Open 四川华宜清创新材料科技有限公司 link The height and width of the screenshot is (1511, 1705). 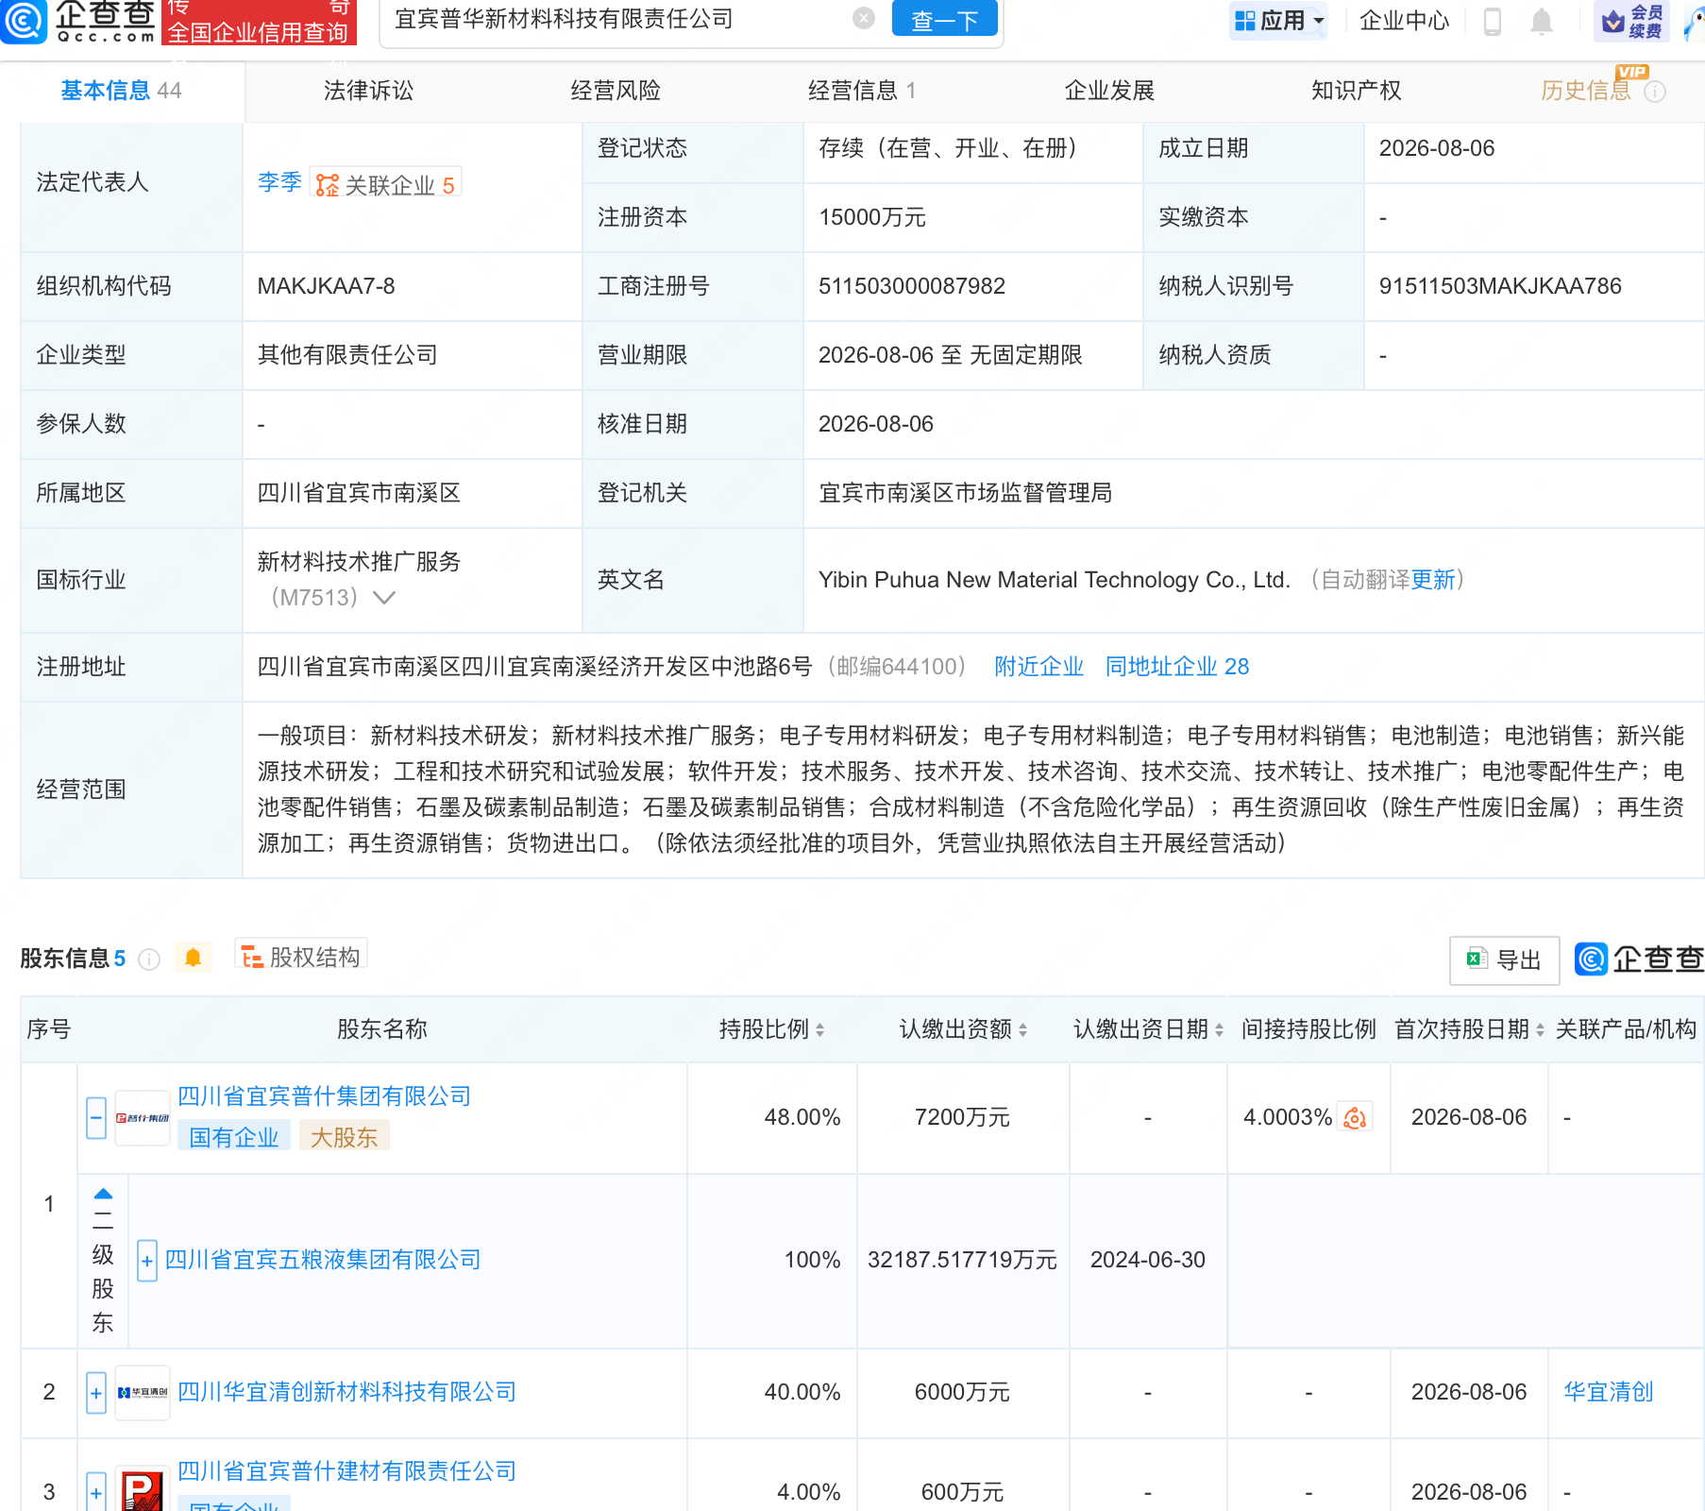tap(347, 1392)
